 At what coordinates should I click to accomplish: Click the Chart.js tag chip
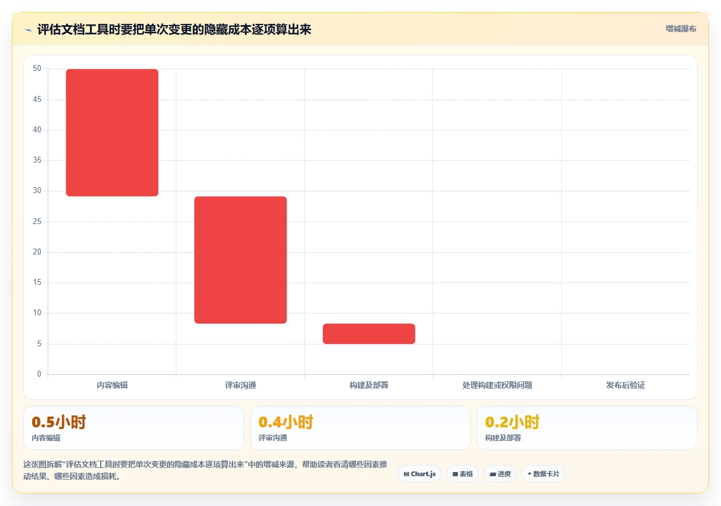point(419,474)
